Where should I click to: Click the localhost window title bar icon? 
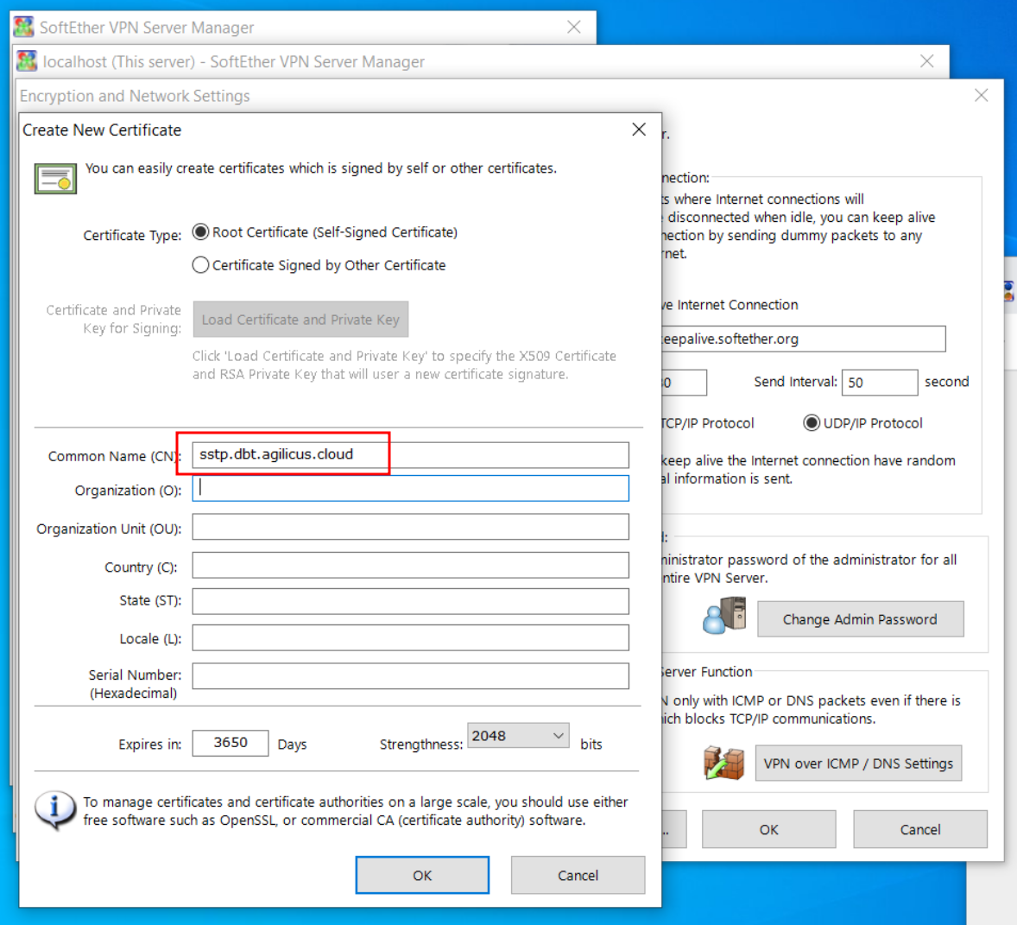pos(28,61)
